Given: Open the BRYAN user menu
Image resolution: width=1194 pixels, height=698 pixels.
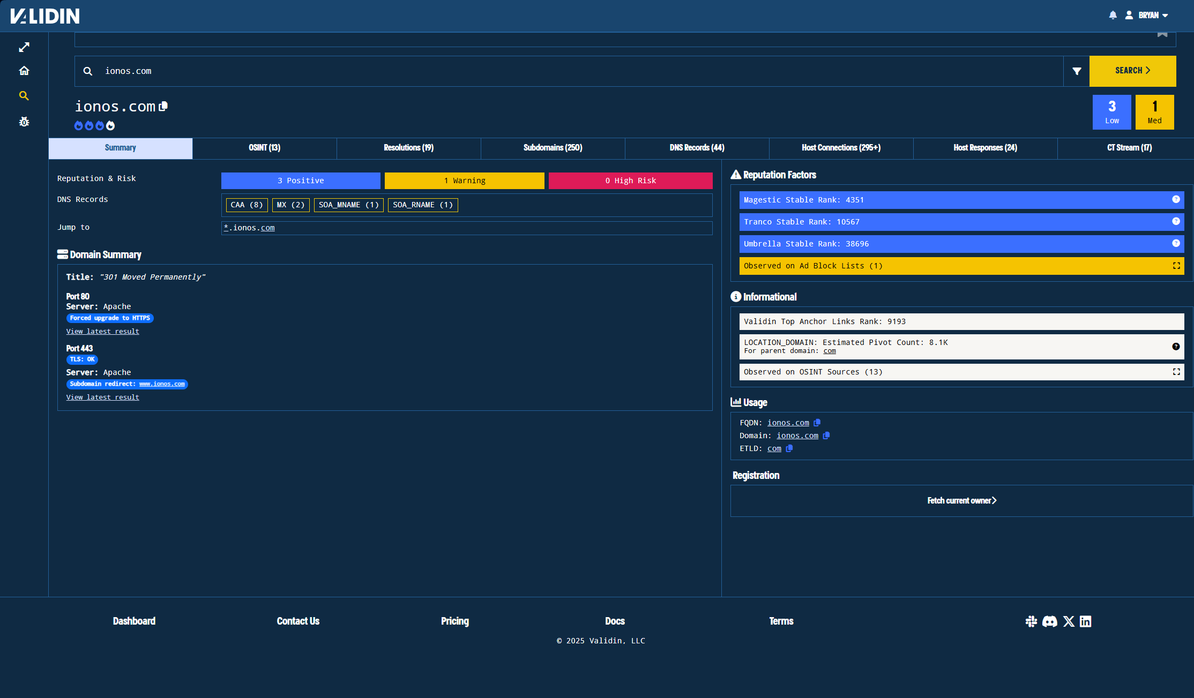Looking at the screenshot, I should click(1147, 15).
